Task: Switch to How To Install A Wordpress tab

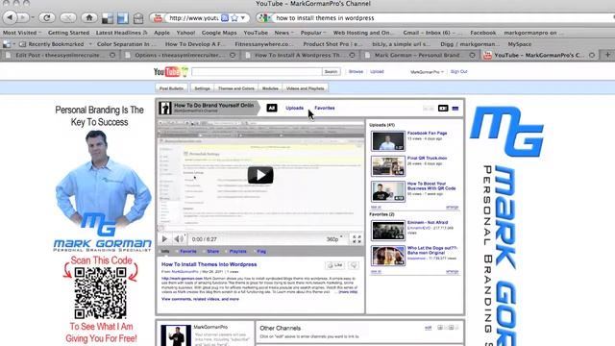Action: pos(299,56)
